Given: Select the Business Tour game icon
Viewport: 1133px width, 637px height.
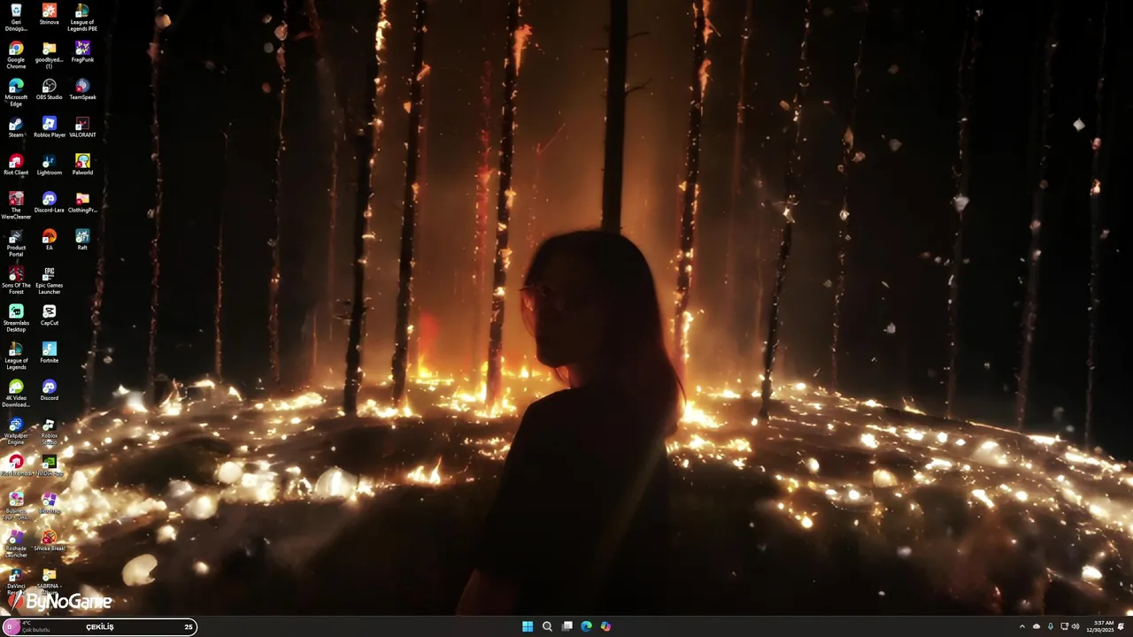Looking at the screenshot, I should point(16,506).
